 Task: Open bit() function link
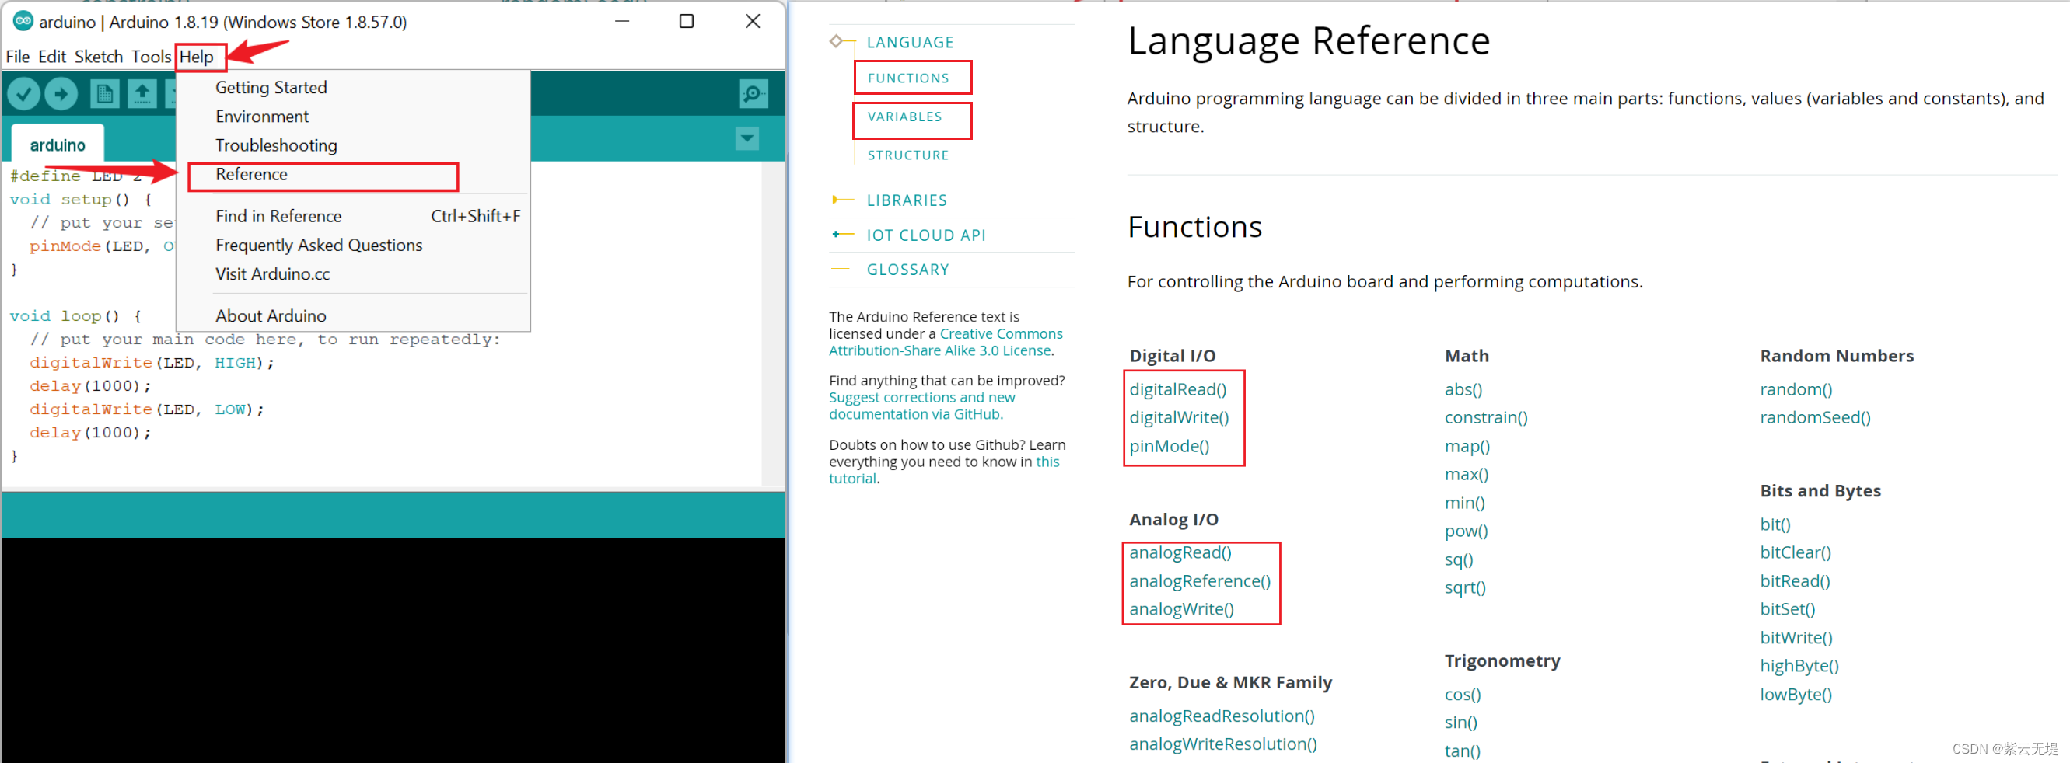tap(1775, 524)
